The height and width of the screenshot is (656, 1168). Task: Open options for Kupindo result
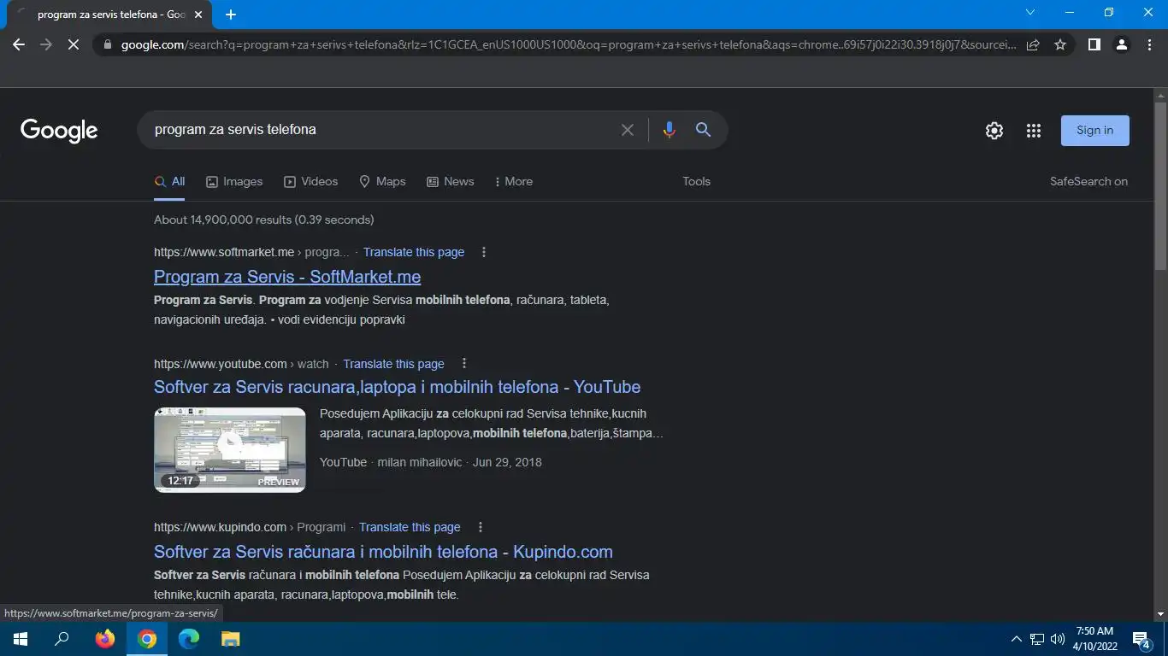481,527
